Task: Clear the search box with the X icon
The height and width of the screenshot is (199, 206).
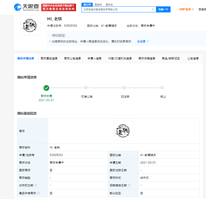Action: pos(153,9)
